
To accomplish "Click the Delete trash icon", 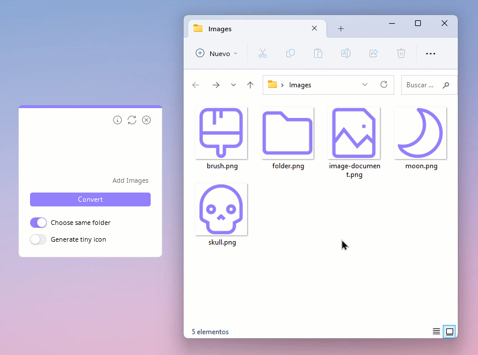I will pyautogui.click(x=401, y=54).
